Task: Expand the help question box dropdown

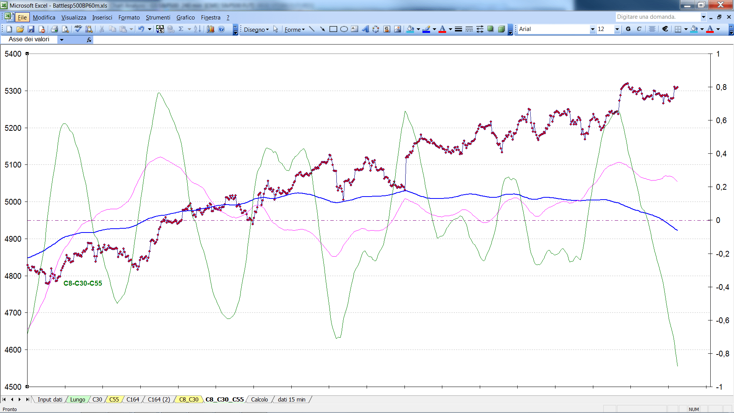Action: 703,17
